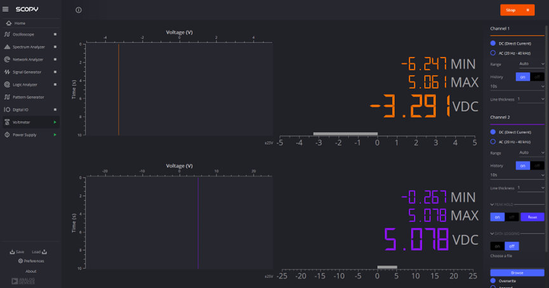Open Channel 2 Range dropdown
549x288 pixels.
531,153
